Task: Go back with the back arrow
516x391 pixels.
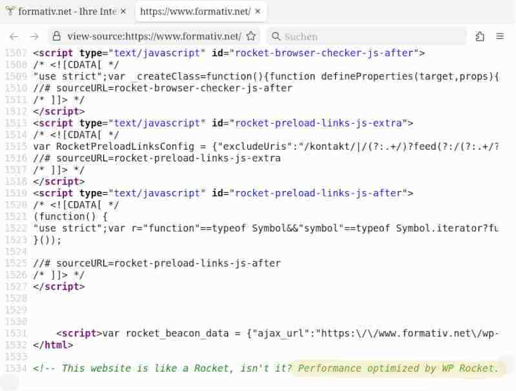Action: 14,37
